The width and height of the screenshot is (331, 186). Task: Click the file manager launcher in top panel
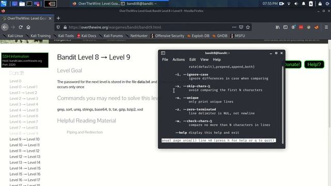tap(22, 4)
